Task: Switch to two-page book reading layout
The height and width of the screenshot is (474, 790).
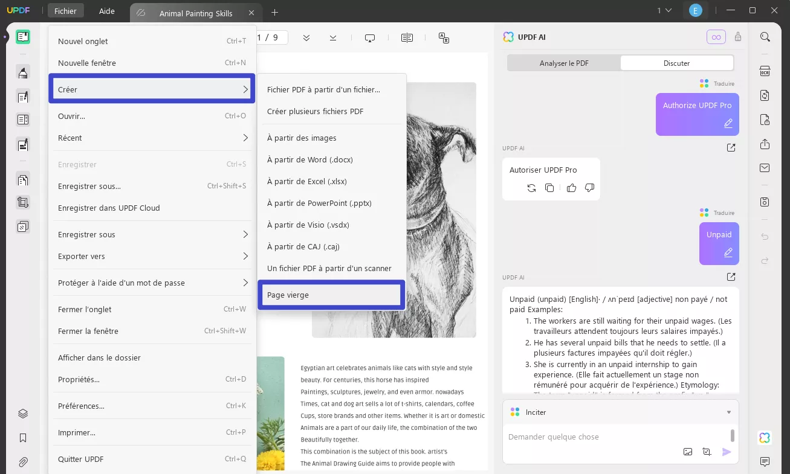Action: (x=407, y=37)
